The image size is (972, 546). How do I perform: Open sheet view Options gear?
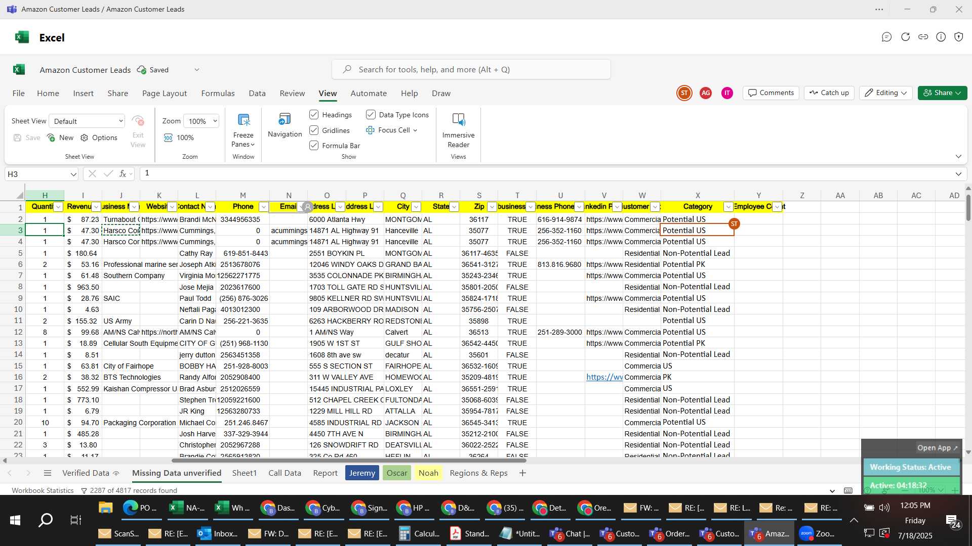pyautogui.click(x=85, y=138)
